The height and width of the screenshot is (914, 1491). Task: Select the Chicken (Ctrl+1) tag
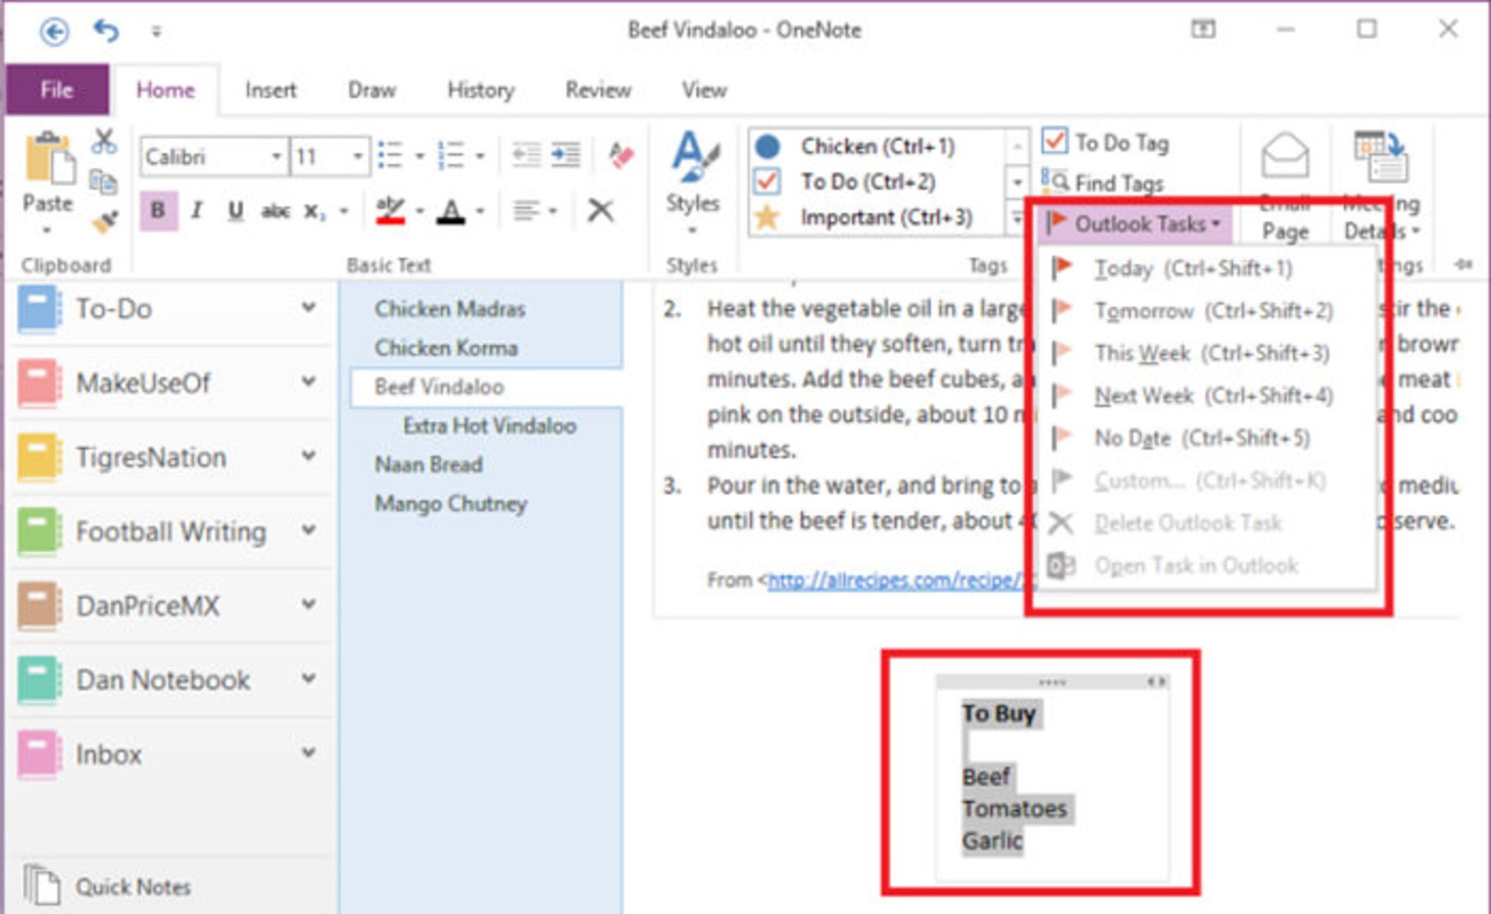878,146
